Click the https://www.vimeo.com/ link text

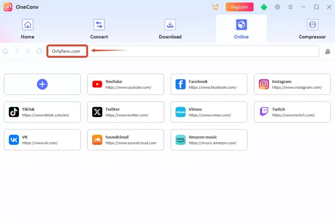coord(210,115)
